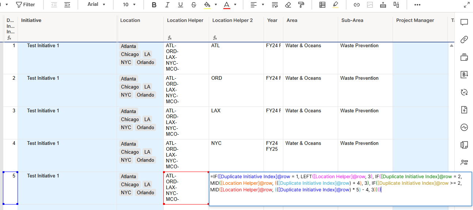Open the Conversations panel
Screen dimensions: 473x210
(x=464, y=22)
